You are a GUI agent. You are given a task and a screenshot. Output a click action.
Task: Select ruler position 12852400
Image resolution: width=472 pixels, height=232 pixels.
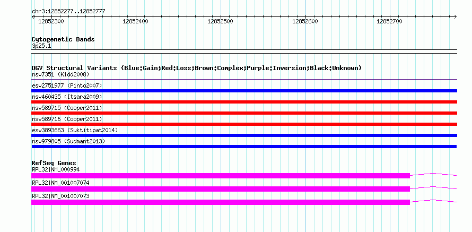pyautogui.click(x=135, y=22)
